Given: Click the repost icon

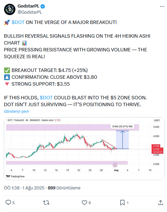Looking at the screenshot, I should [46, 202].
